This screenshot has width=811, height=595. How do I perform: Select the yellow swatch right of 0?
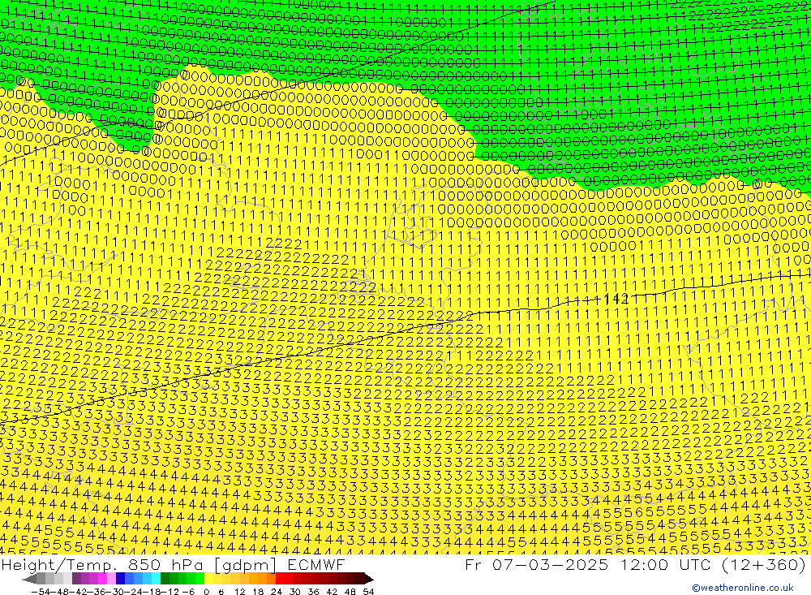tap(208, 580)
